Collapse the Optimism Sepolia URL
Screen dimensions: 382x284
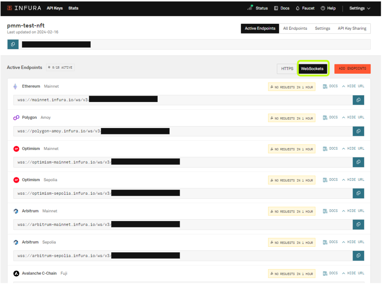(353, 180)
